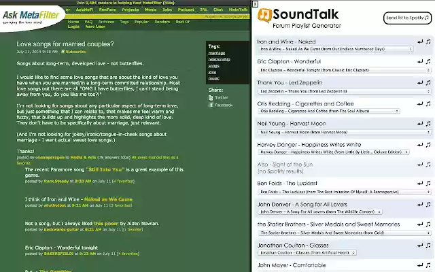Open Ben Folds The Luckiest track dropdown

[x=345, y=192]
